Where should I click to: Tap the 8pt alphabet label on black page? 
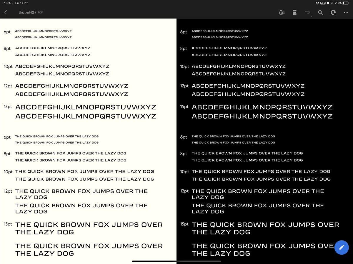coord(184,48)
